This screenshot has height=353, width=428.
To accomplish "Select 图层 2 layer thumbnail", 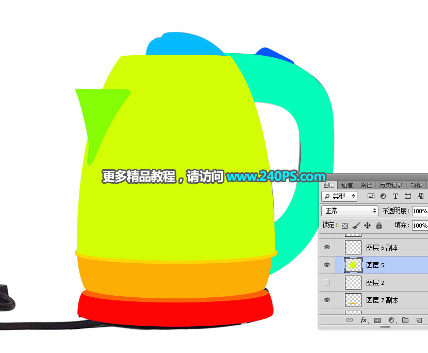I will pyautogui.click(x=353, y=282).
